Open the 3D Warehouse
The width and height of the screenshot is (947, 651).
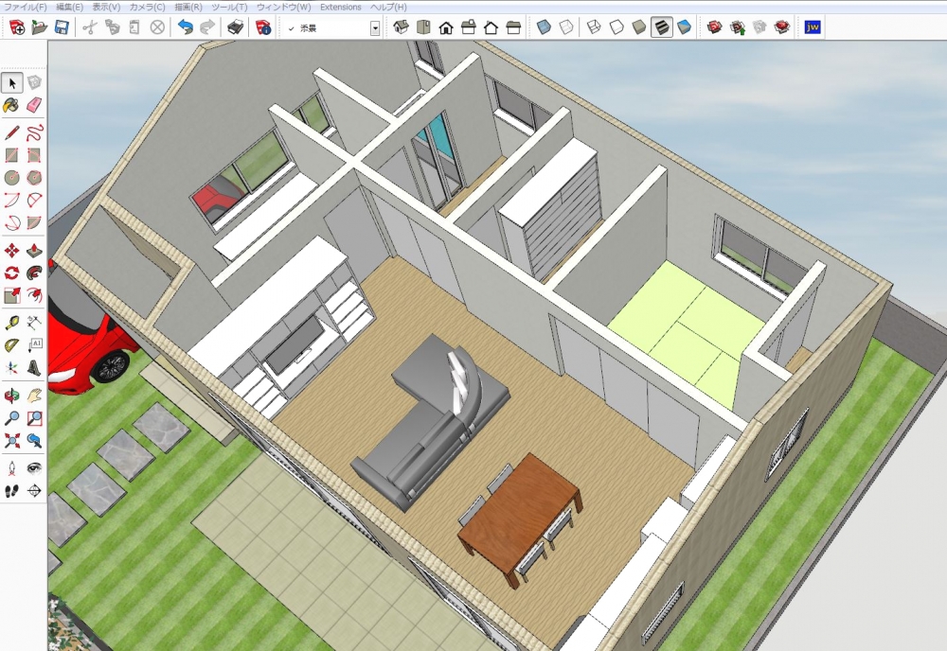(714, 27)
